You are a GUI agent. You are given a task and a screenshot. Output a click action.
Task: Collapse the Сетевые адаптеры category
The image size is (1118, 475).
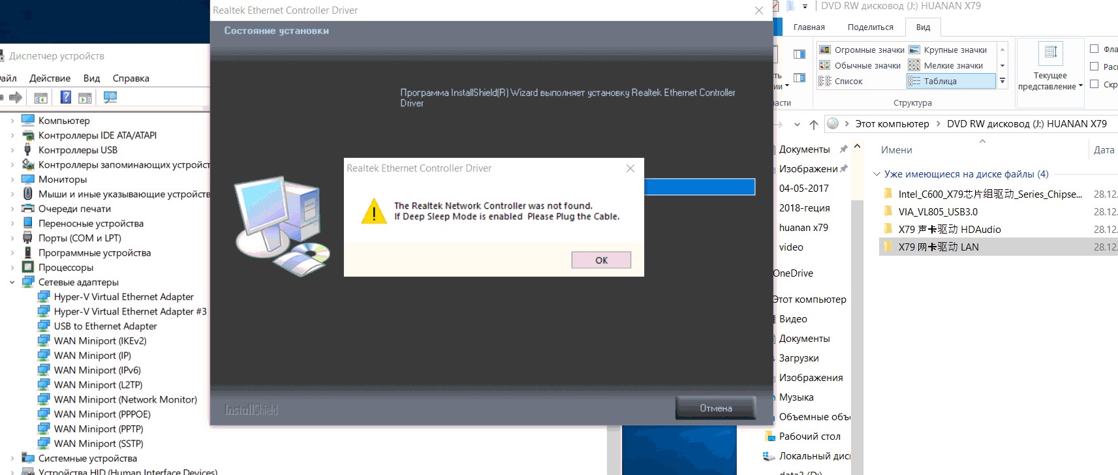(12, 283)
